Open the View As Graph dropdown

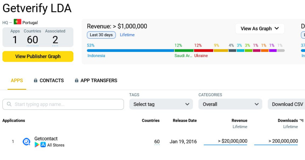[x=260, y=29]
